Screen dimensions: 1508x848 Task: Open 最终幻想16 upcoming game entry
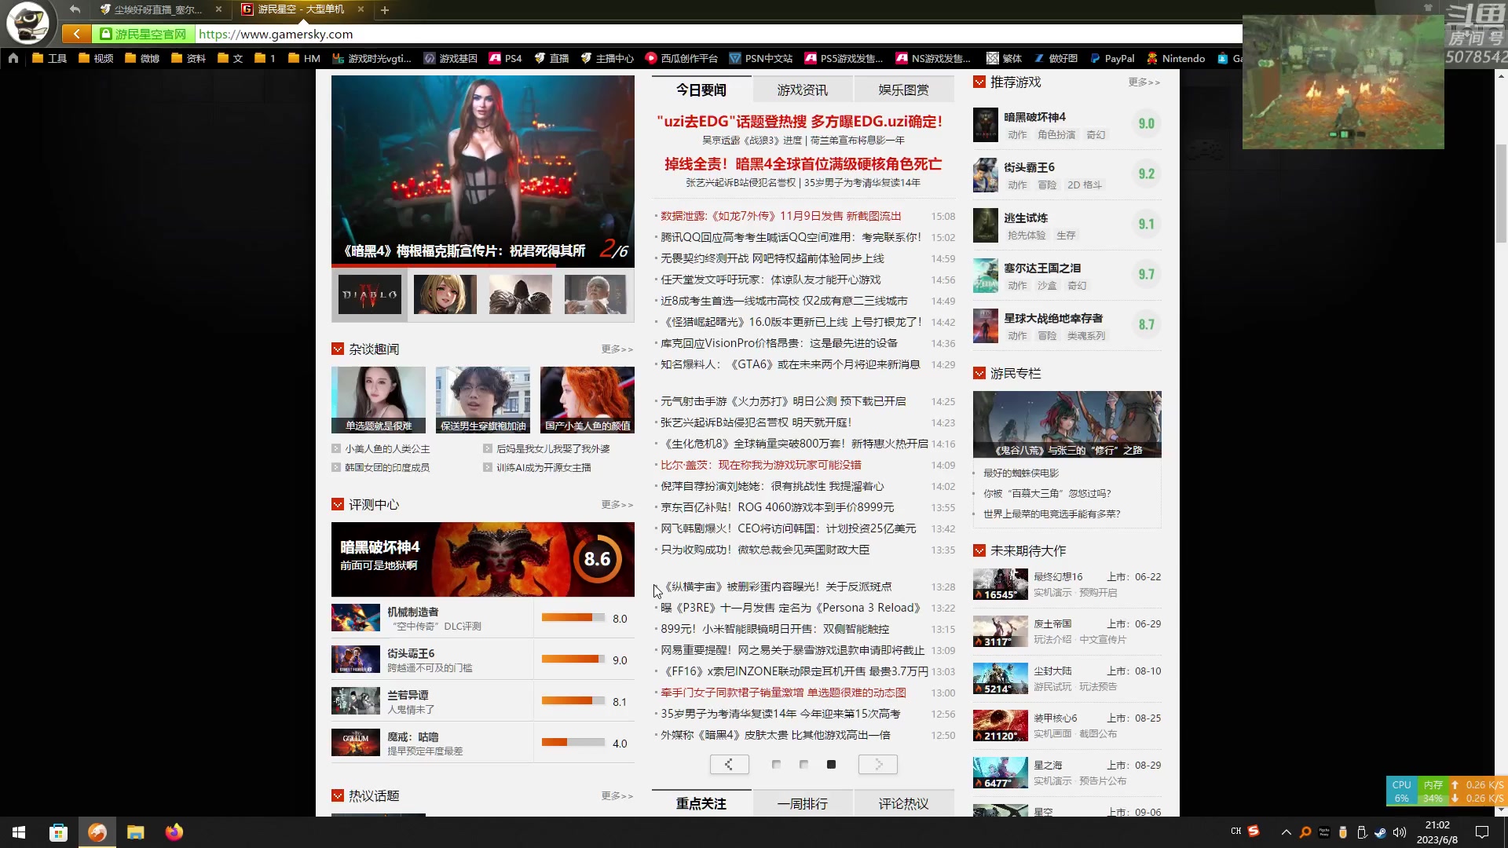click(1067, 584)
